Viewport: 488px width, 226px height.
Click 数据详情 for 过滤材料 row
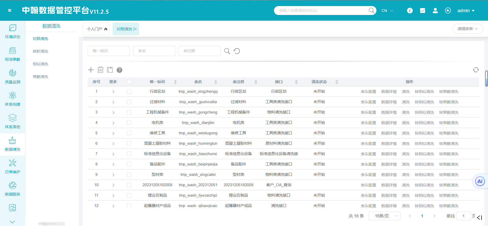click(389, 102)
